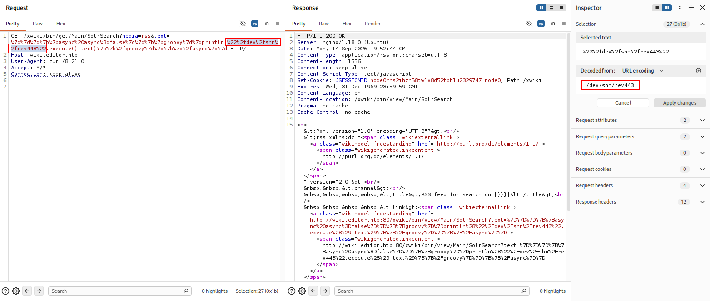Switch Request view to Raw tab
The image size is (710, 301).
click(x=38, y=24)
